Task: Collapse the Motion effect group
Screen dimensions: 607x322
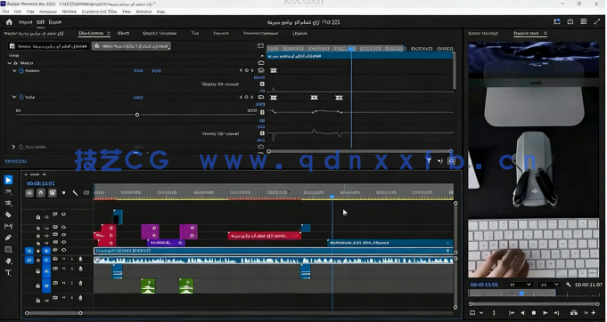Action: pos(10,63)
